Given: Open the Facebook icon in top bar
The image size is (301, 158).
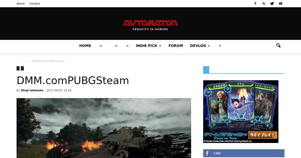Looking at the screenshot, I should click(255, 4).
